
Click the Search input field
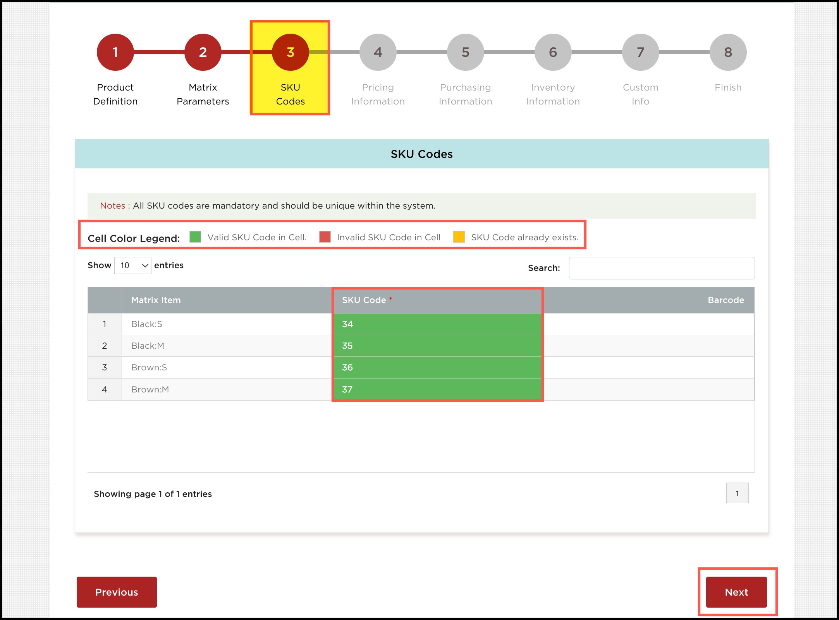click(x=661, y=268)
